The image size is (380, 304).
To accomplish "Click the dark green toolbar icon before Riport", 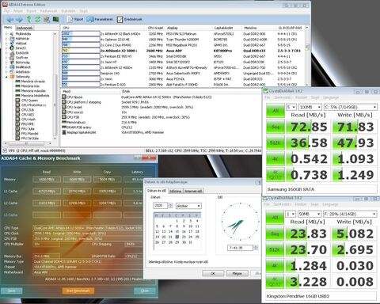I will click(x=55, y=19).
